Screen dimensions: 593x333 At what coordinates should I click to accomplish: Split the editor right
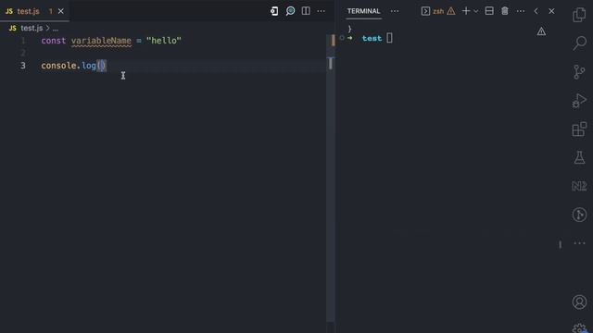(306, 11)
